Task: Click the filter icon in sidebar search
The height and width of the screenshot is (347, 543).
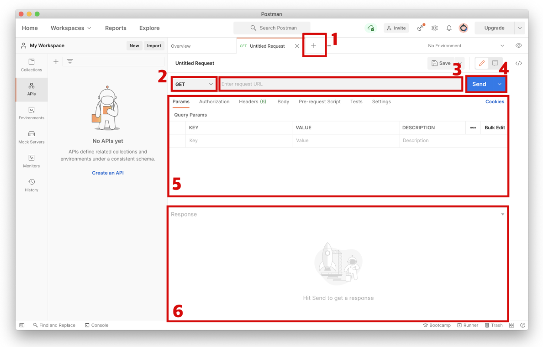Action: pyautogui.click(x=70, y=62)
